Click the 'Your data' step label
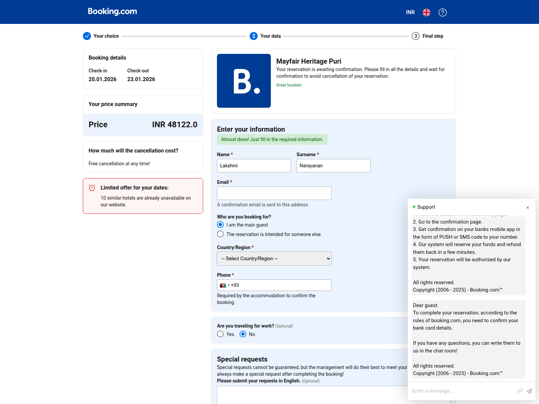539x404 pixels. click(271, 36)
